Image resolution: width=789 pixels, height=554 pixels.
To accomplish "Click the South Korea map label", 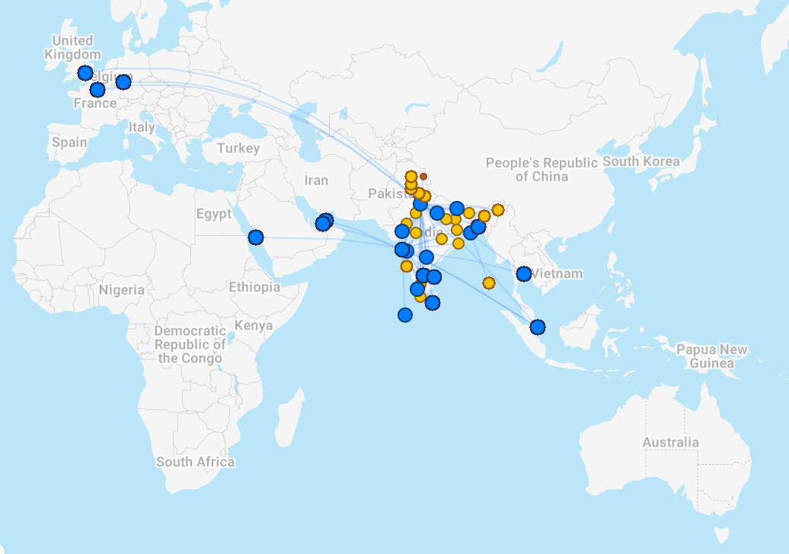I will tap(641, 161).
